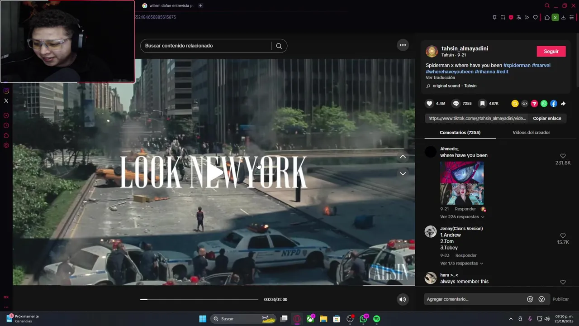579x326 pixels.
Task: Take a snapshot with the capture icon
Action: pyautogui.click(x=503, y=17)
